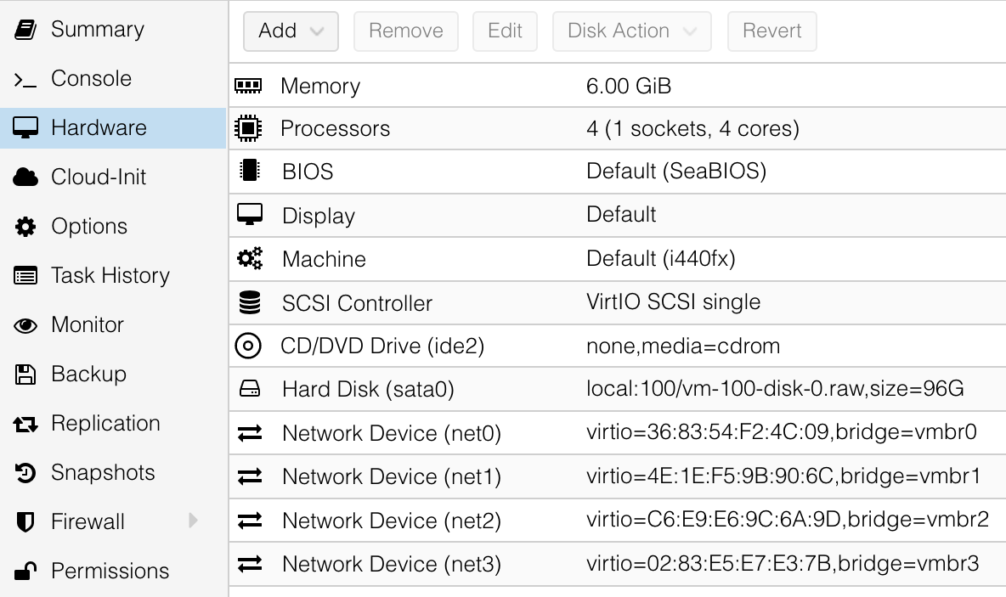Select the Hardware tab in sidebar
The image size is (1006, 597).
113,128
